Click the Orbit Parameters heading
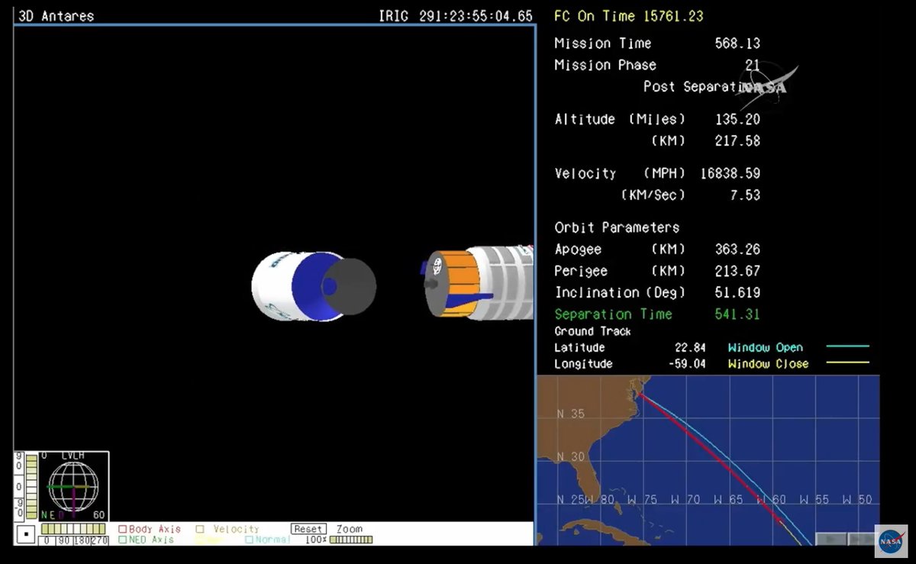This screenshot has width=916, height=564. coord(617,228)
